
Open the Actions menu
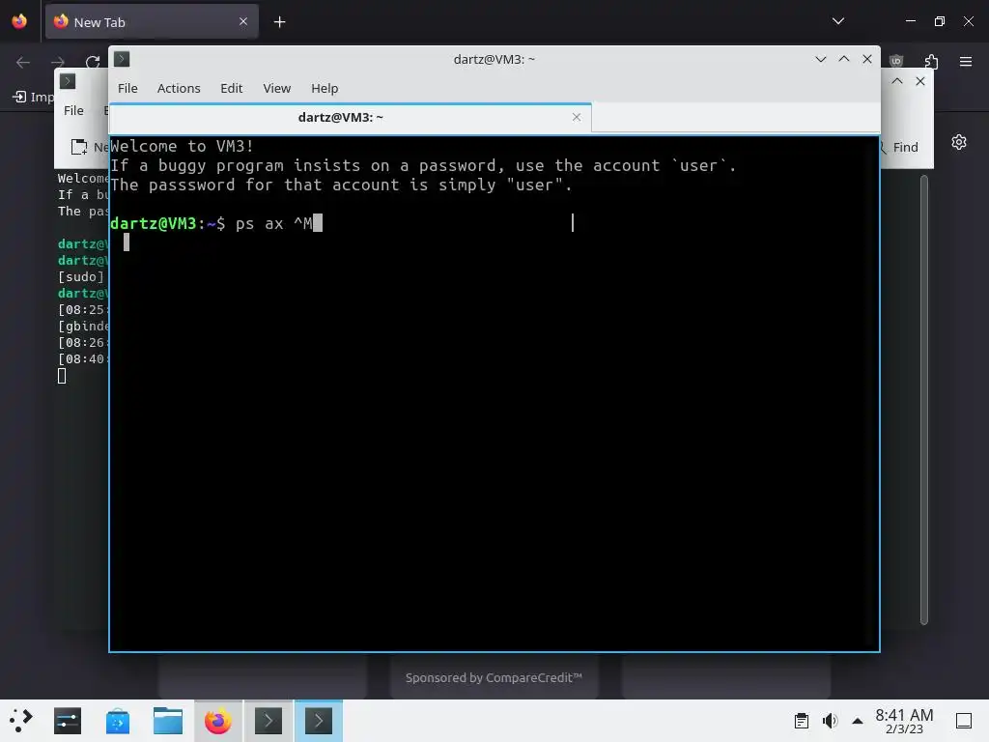pyautogui.click(x=179, y=88)
